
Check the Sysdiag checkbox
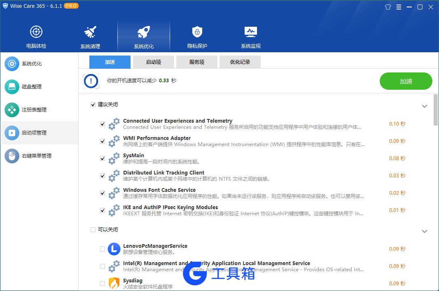103,284
